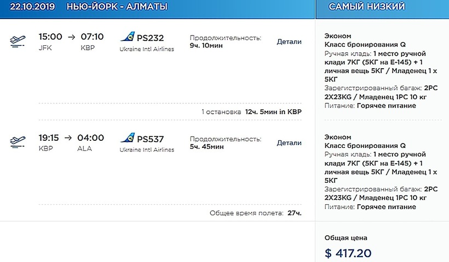This screenshot has height=262, width=449.
Task: Click the 15:00 JFK departure time
Action: click(50, 38)
